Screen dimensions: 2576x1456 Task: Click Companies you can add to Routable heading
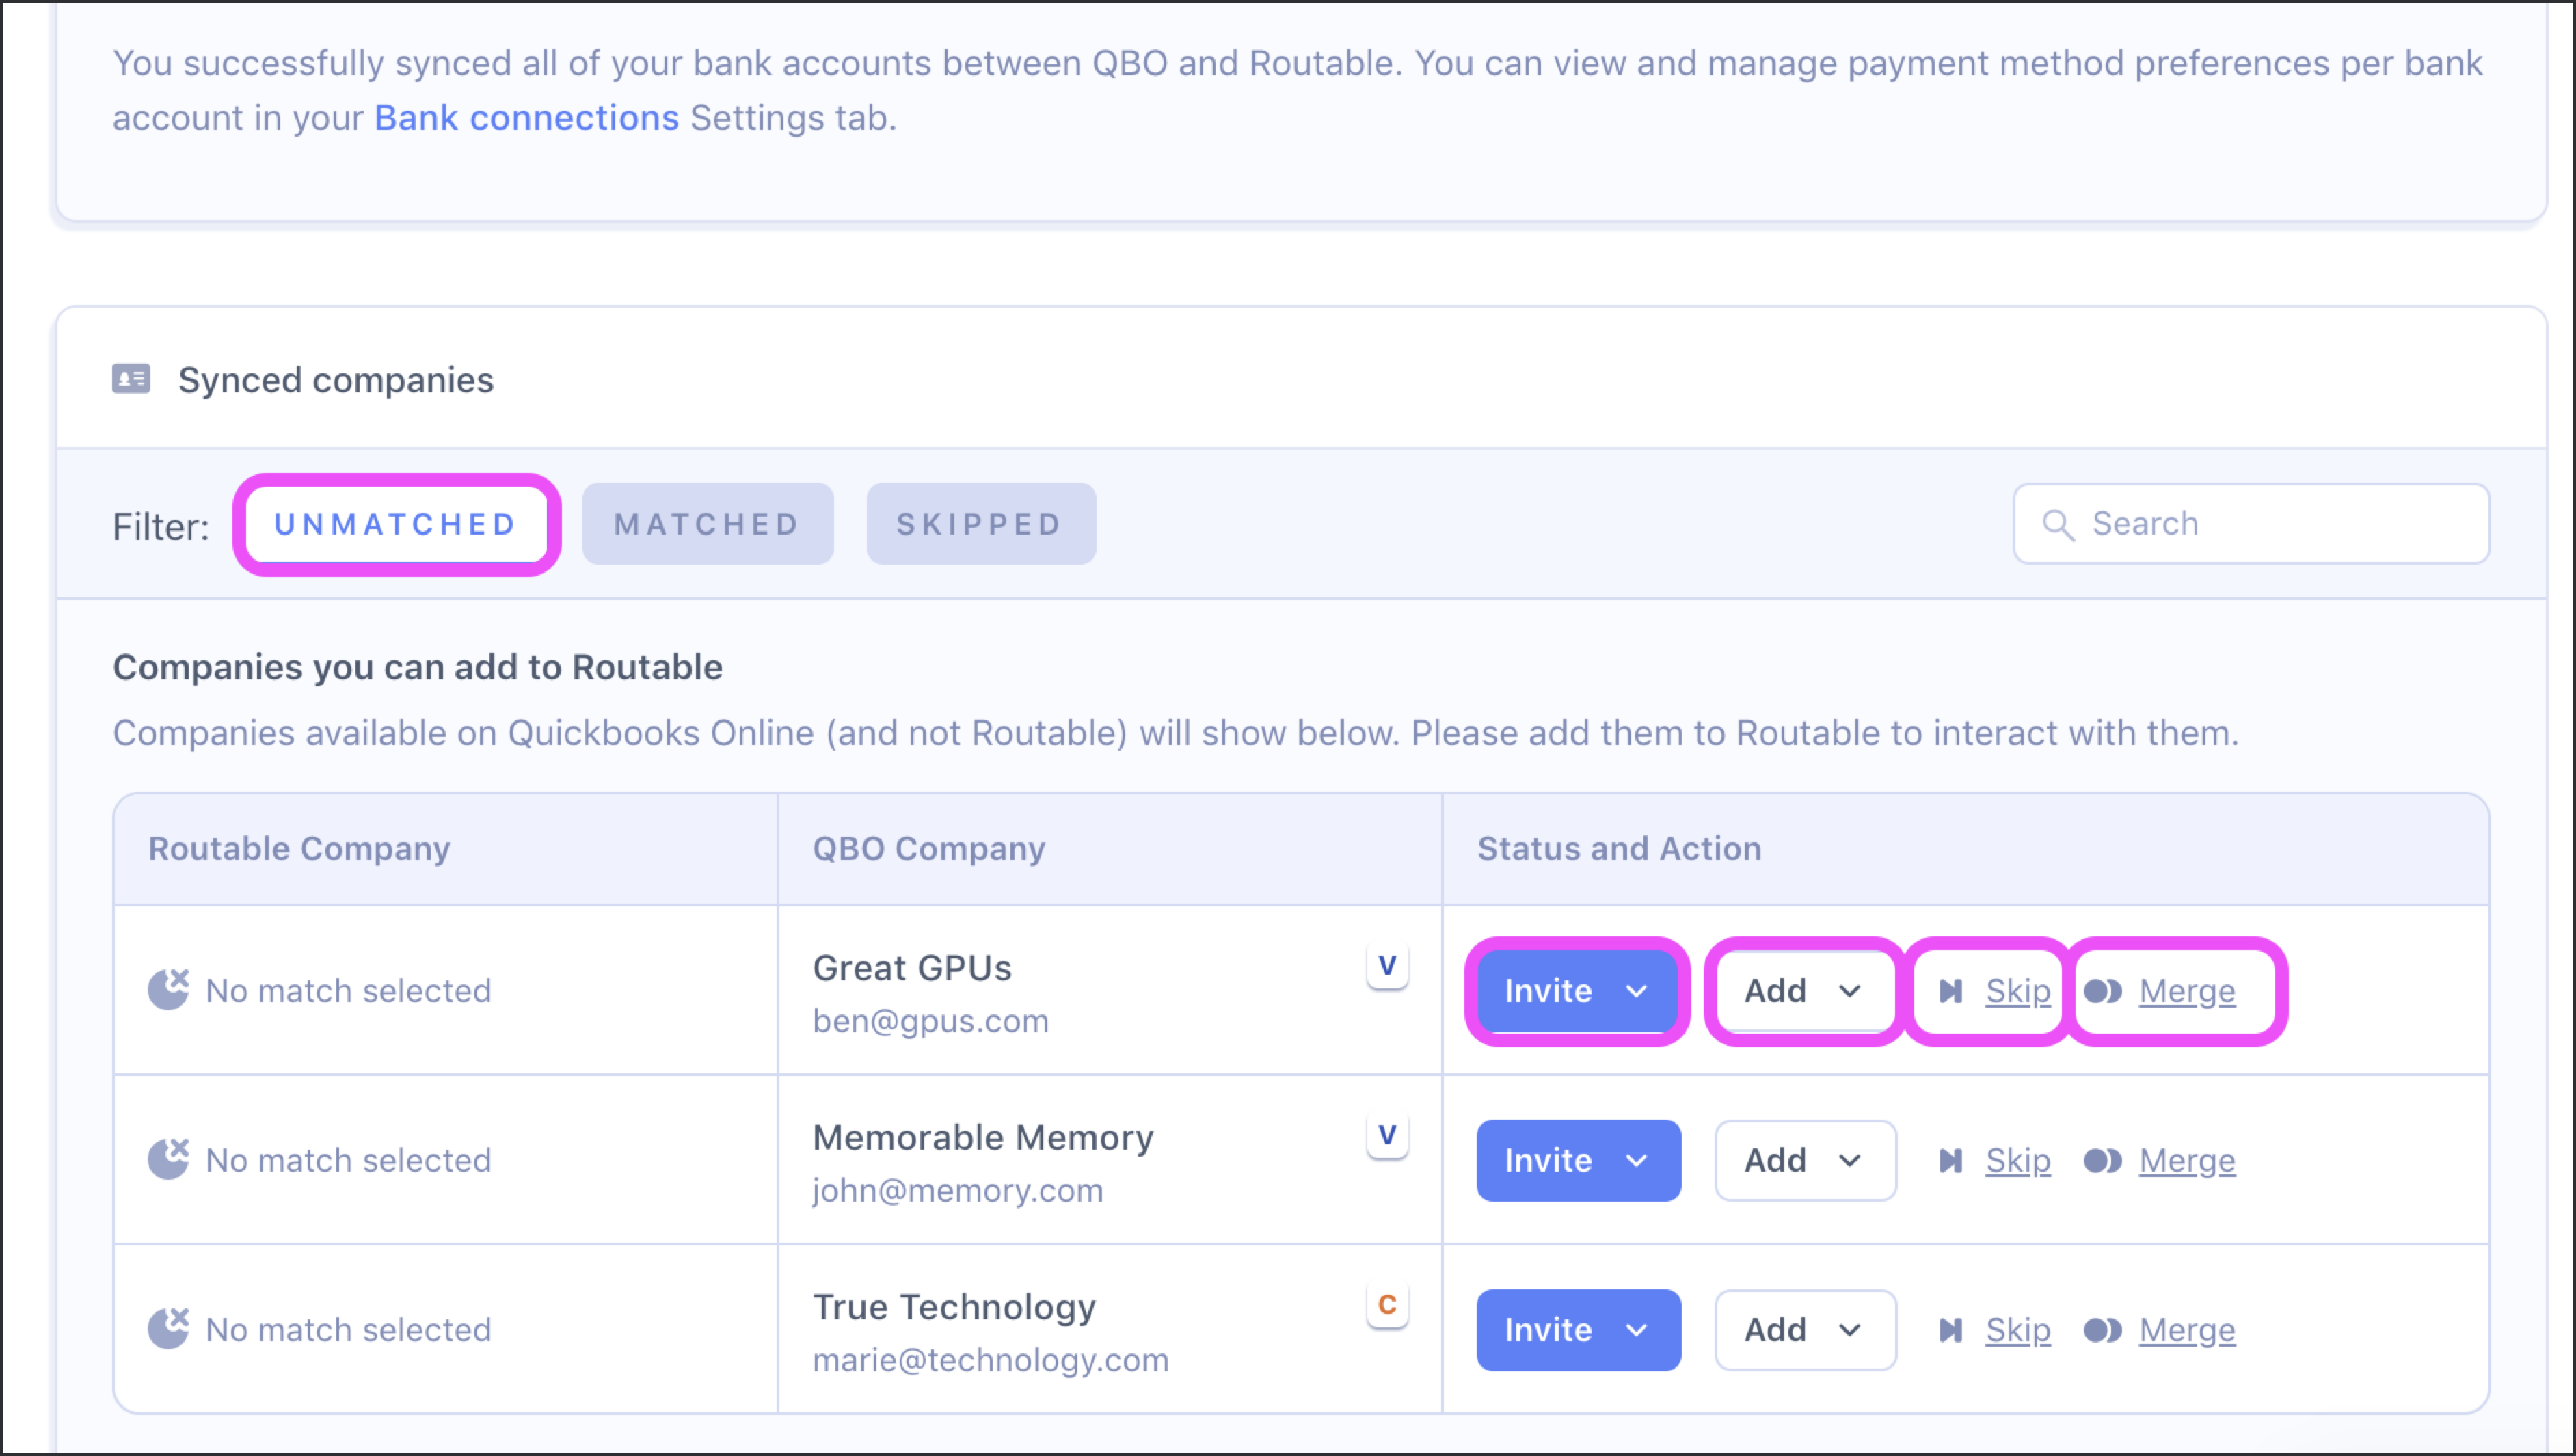click(x=417, y=667)
